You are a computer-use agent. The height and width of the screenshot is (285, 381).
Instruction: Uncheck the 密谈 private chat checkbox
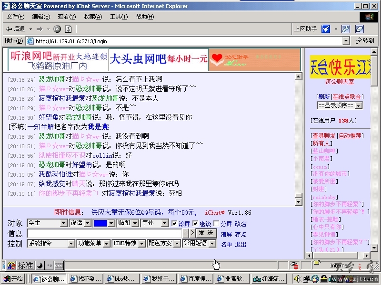195,223
